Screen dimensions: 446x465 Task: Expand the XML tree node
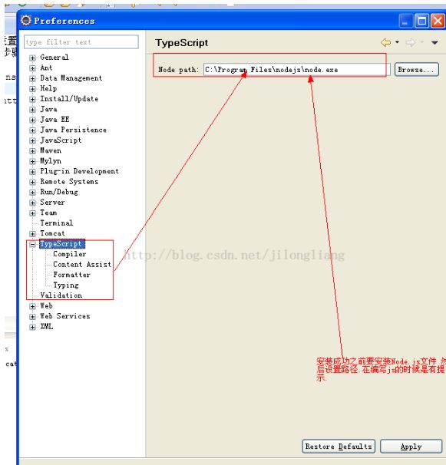click(33, 327)
